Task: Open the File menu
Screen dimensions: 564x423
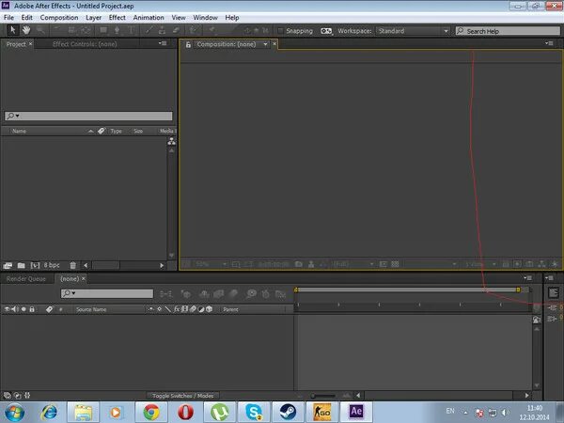Action: pyautogui.click(x=8, y=17)
